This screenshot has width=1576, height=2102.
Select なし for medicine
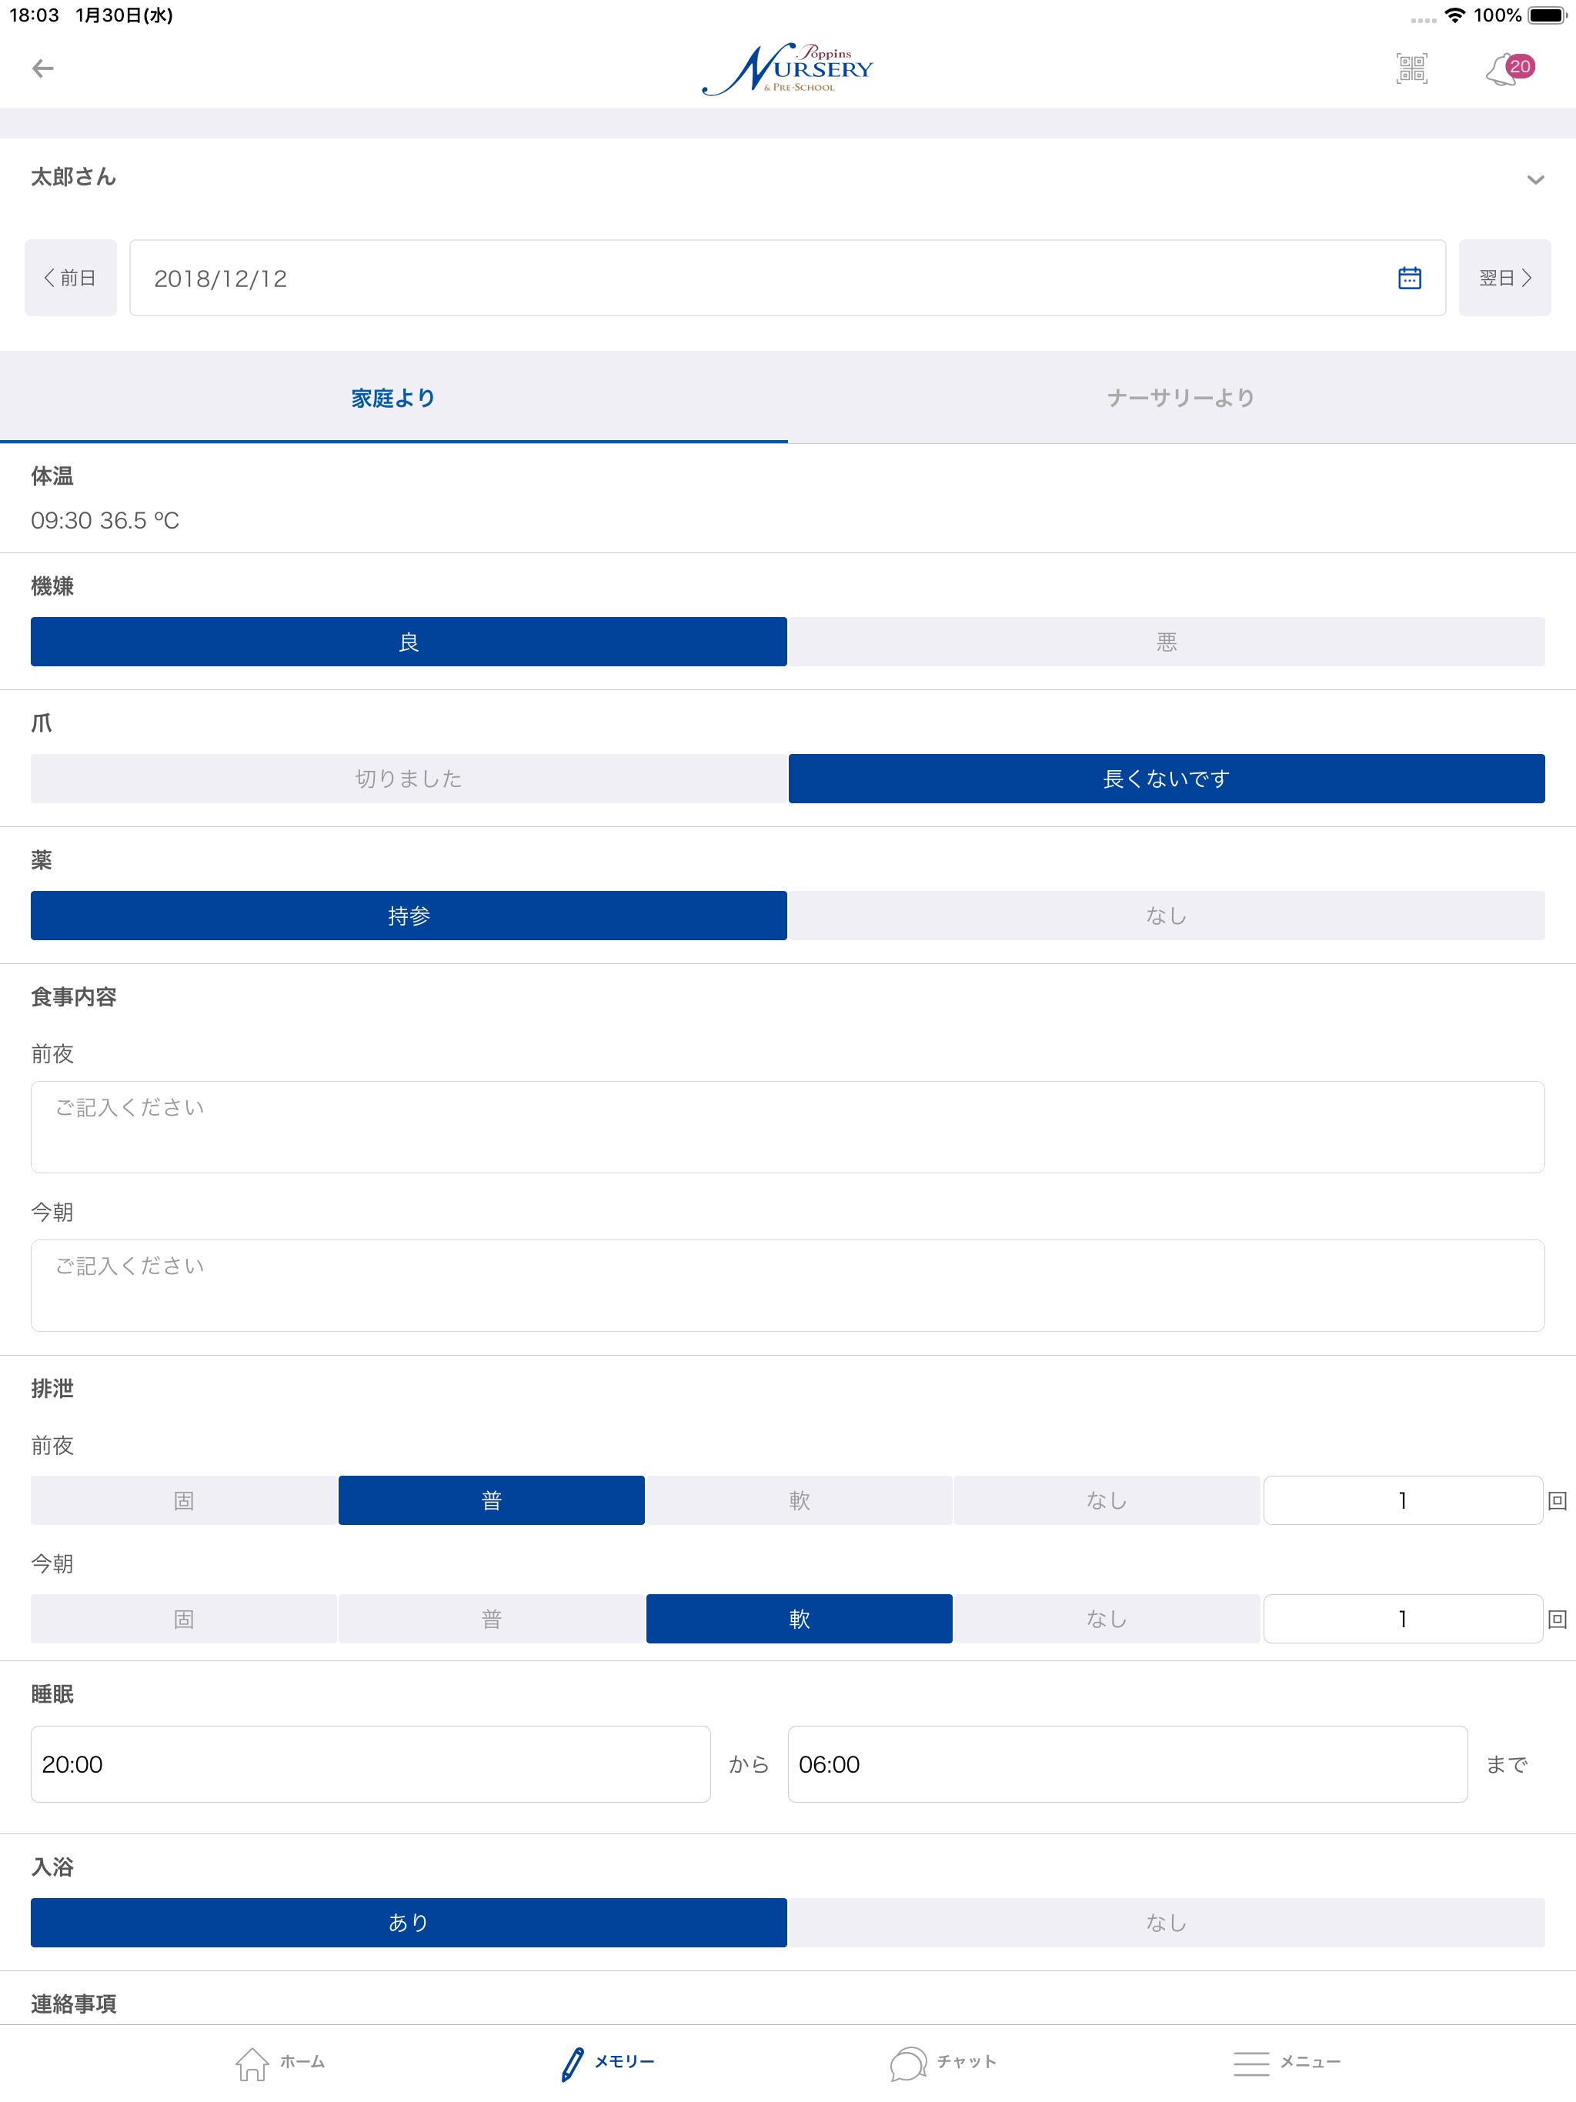(x=1167, y=915)
